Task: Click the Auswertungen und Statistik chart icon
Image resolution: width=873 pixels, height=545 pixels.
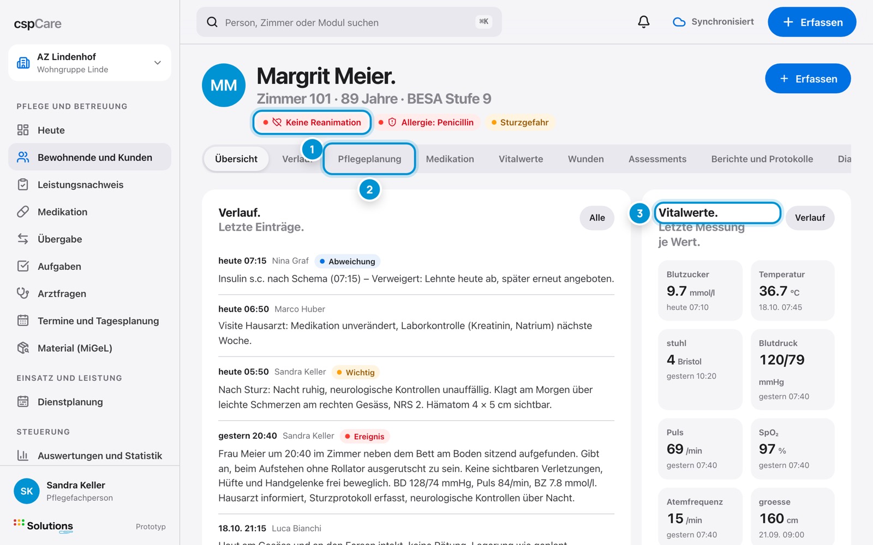Action: point(23,455)
